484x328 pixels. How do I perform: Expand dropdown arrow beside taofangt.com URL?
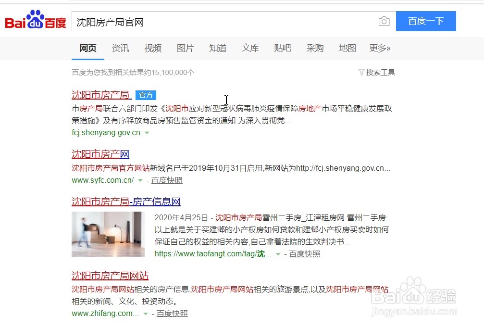278,254
